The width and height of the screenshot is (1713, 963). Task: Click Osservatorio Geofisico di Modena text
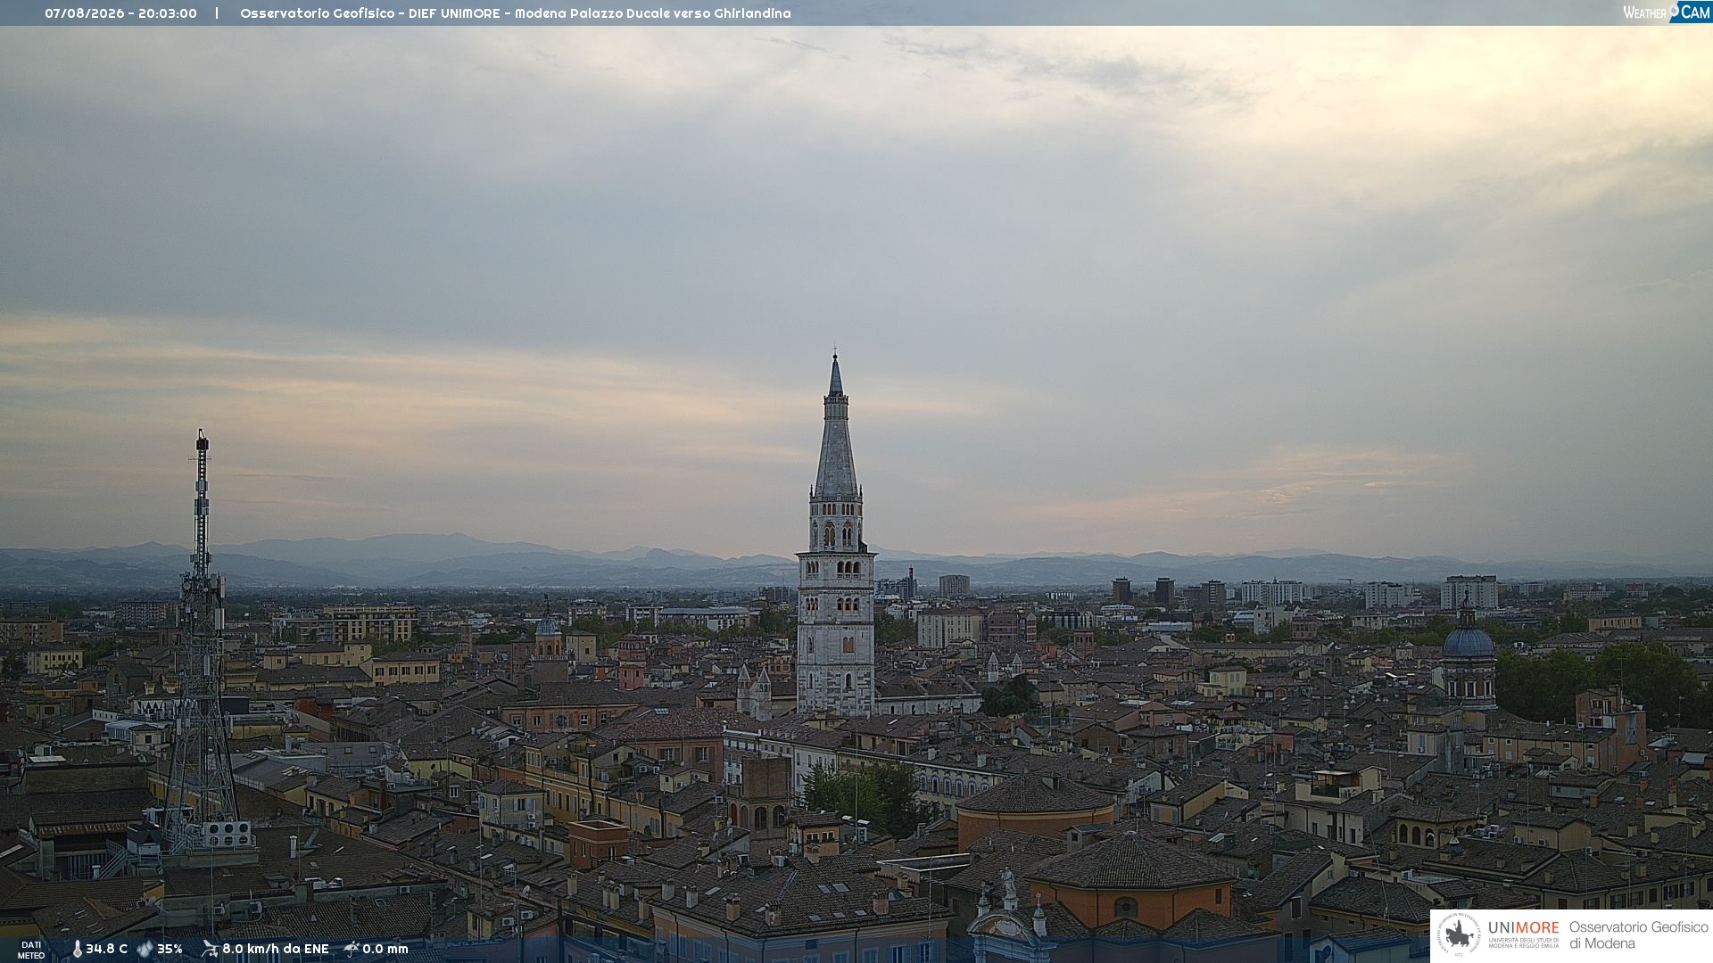(x=1638, y=935)
